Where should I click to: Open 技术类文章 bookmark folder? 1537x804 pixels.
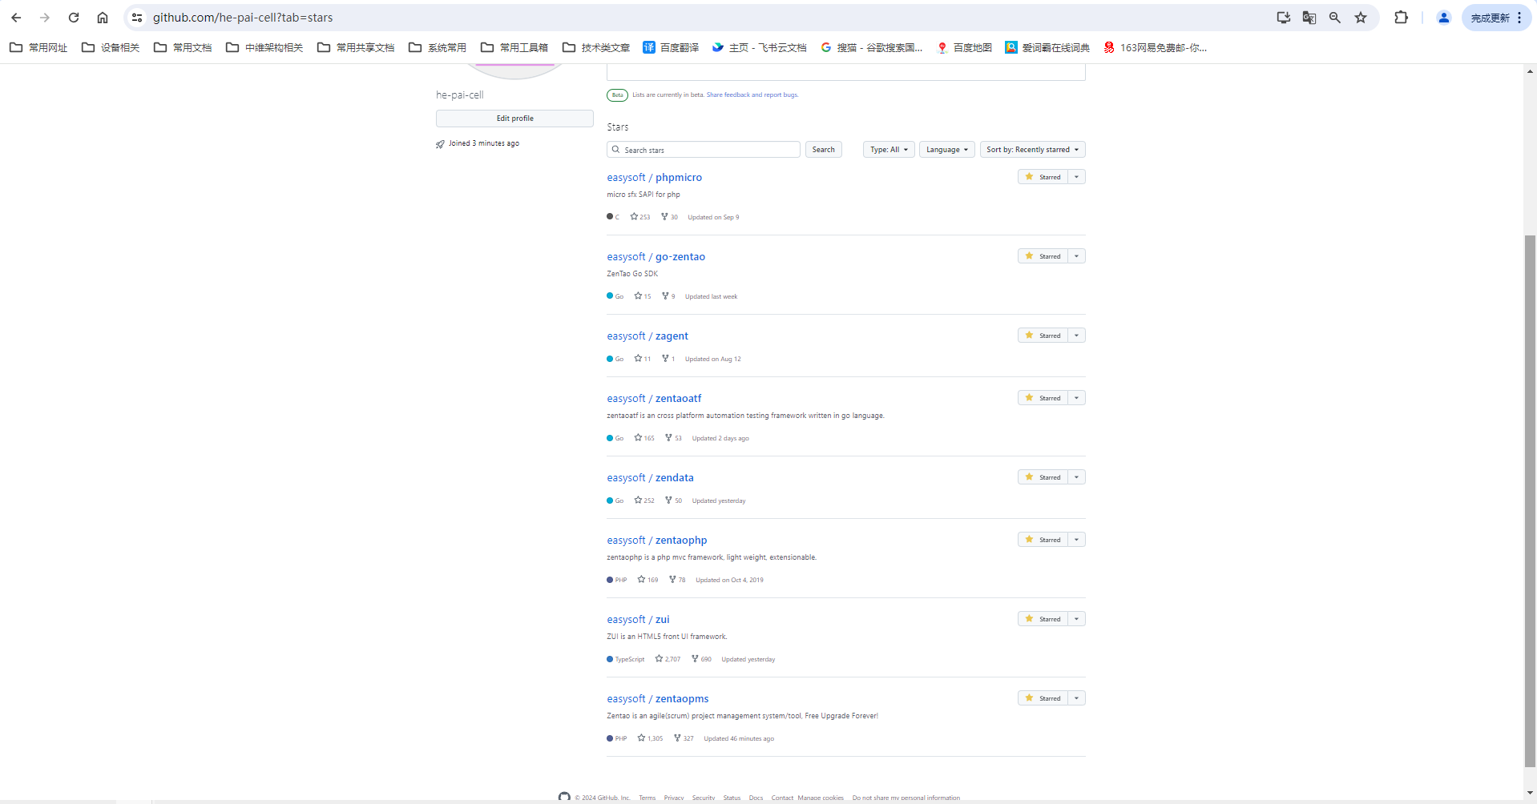[596, 47]
